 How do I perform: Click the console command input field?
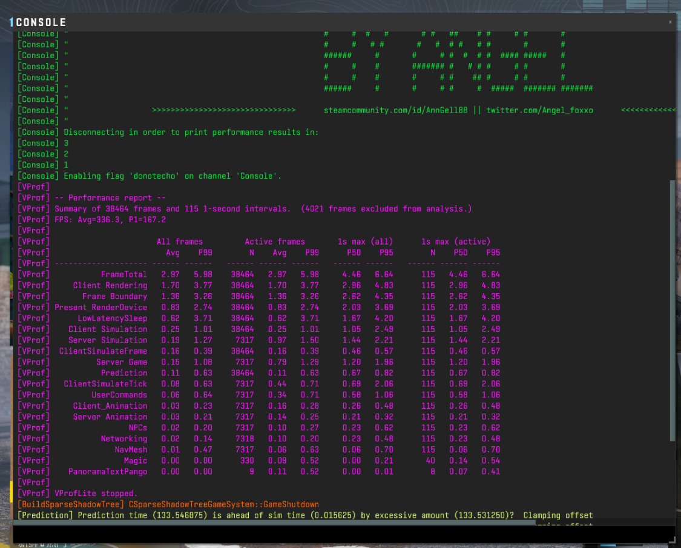coord(343,535)
